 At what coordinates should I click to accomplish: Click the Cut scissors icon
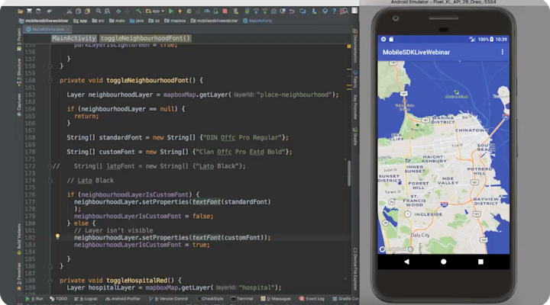click(70, 11)
